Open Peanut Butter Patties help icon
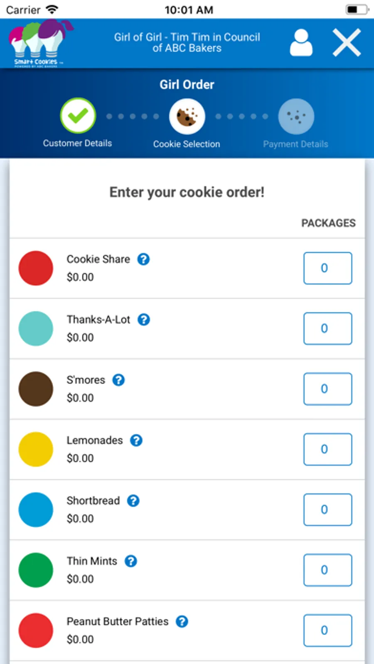Screen dimensions: 374x664 click(x=182, y=621)
